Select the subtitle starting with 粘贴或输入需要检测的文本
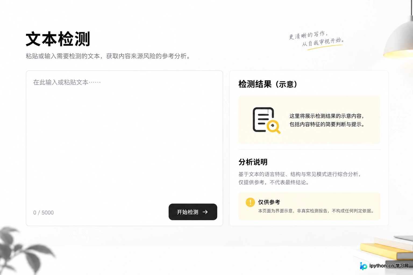The width and height of the screenshot is (413, 275). tap(108, 56)
